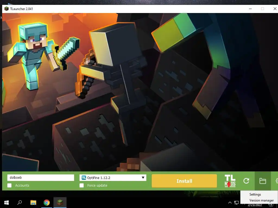Image resolution: width=278 pixels, height=208 pixels.
Task: Open the TL Mods section
Action: pyautogui.click(x=230, y=181)
